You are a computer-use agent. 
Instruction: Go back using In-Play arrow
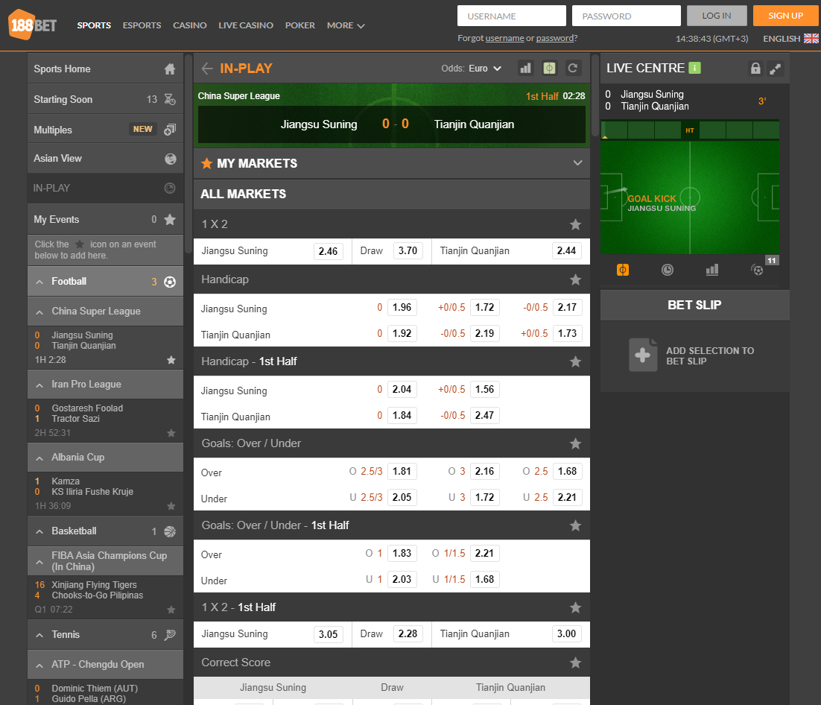click(x=207, y=69)
